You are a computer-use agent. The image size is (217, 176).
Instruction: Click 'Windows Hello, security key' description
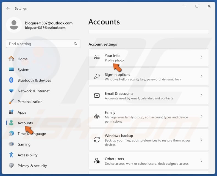[143, 79]
